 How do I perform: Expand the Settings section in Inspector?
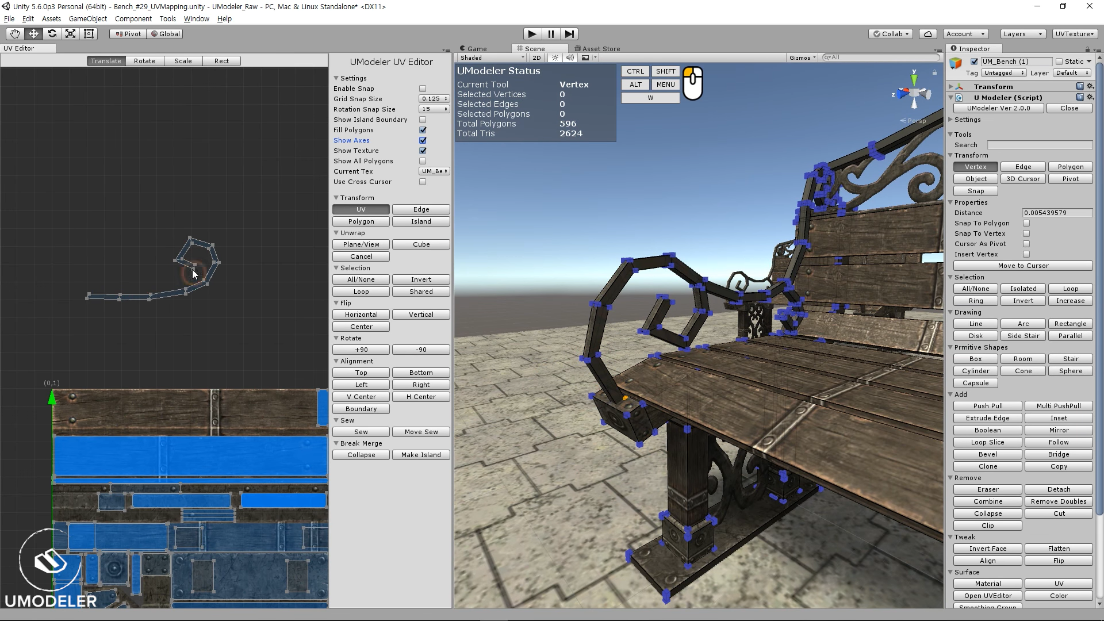[x=950, y=120]
